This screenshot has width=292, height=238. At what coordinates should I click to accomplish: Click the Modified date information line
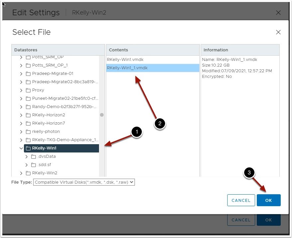(x=237, y=71)
